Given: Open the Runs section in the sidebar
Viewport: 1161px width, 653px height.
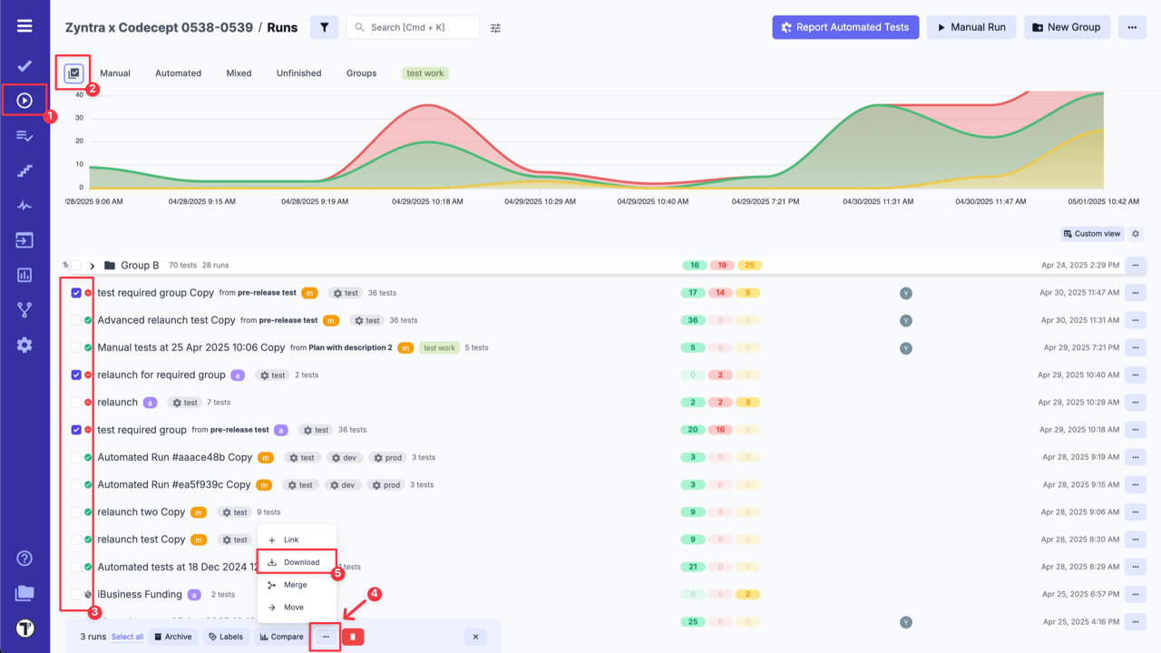Looking at the screenshot, I should (x=24, y=101).
